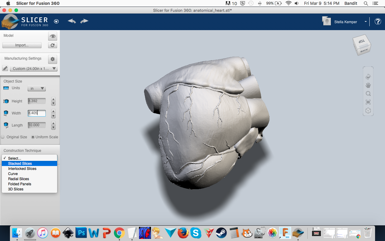This screenshot has width=385, height=241.
Task: Choose 3D Slices construction technique
Action: 29,189
